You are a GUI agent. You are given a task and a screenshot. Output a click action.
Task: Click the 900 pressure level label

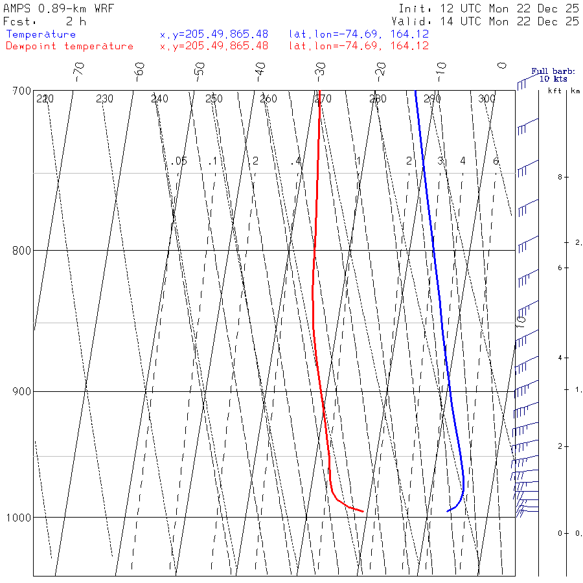(x=21, y=392)
